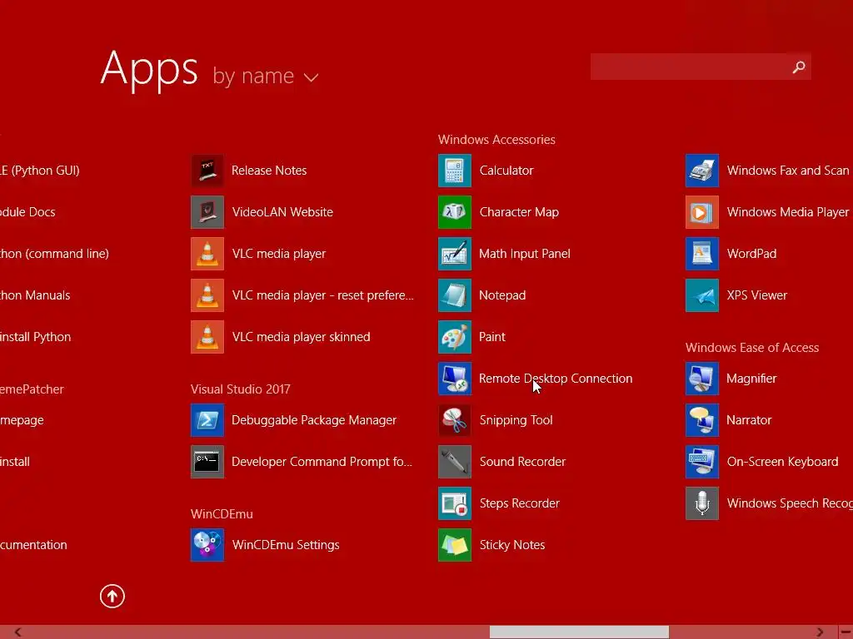
Task: Launch Developer Command Prompt icon
Action: [x=207, y=462]
